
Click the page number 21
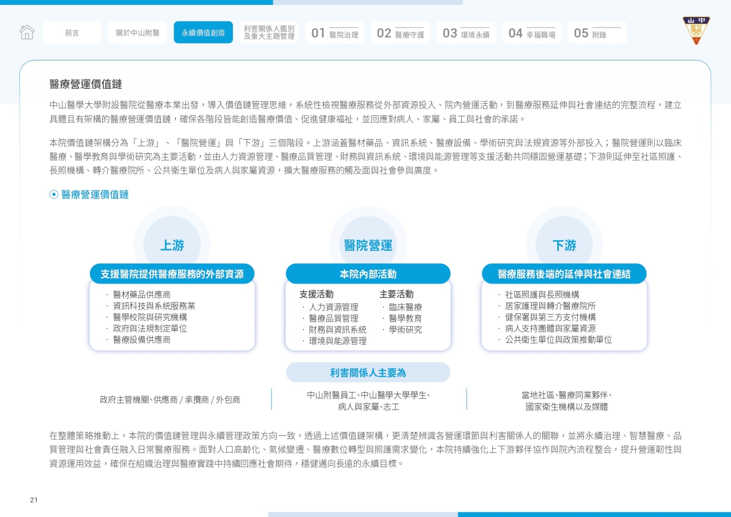pyautogui.click(x=34, y=500)
